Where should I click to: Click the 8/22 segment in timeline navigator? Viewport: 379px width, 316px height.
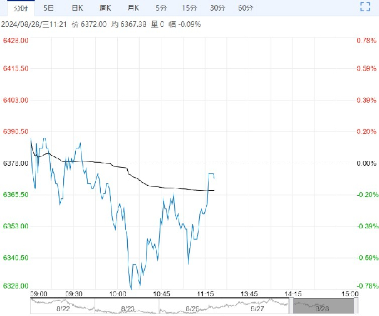62,307
